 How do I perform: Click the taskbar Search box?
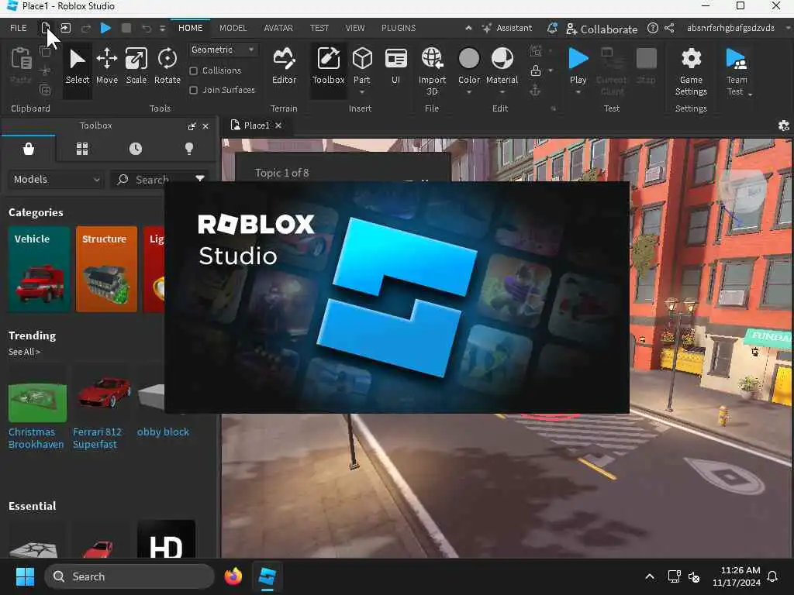pyautogui.click(x=129, y=576)
